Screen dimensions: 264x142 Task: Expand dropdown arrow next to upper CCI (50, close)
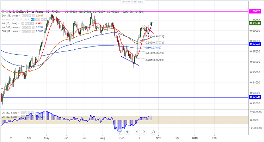[18, 113]
